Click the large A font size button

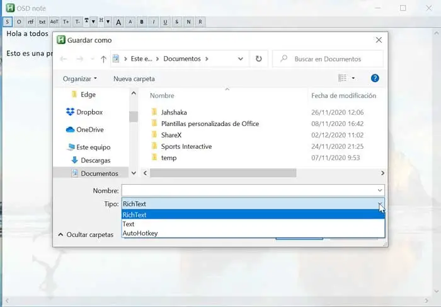(x=118, y=22)
